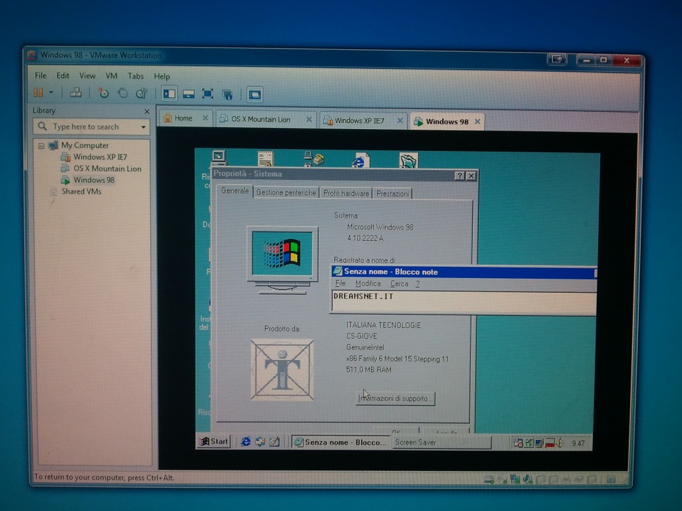
Task: Select My Computer in the Library tree
Action: coord(85,145)
